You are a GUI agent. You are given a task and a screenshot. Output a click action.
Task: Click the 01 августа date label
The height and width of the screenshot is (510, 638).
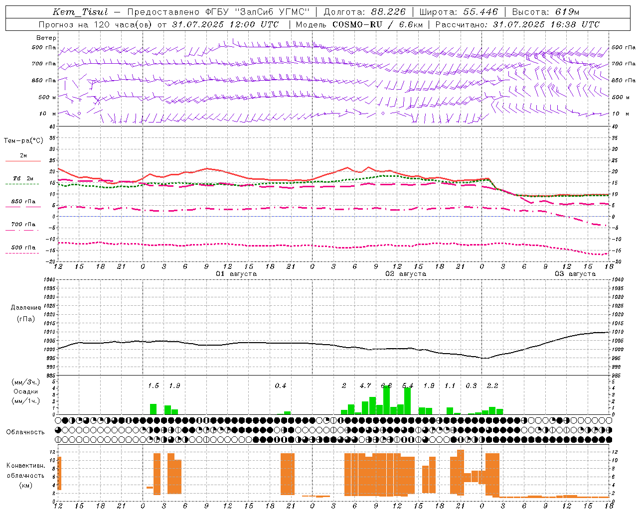click(x=236, y=274)
